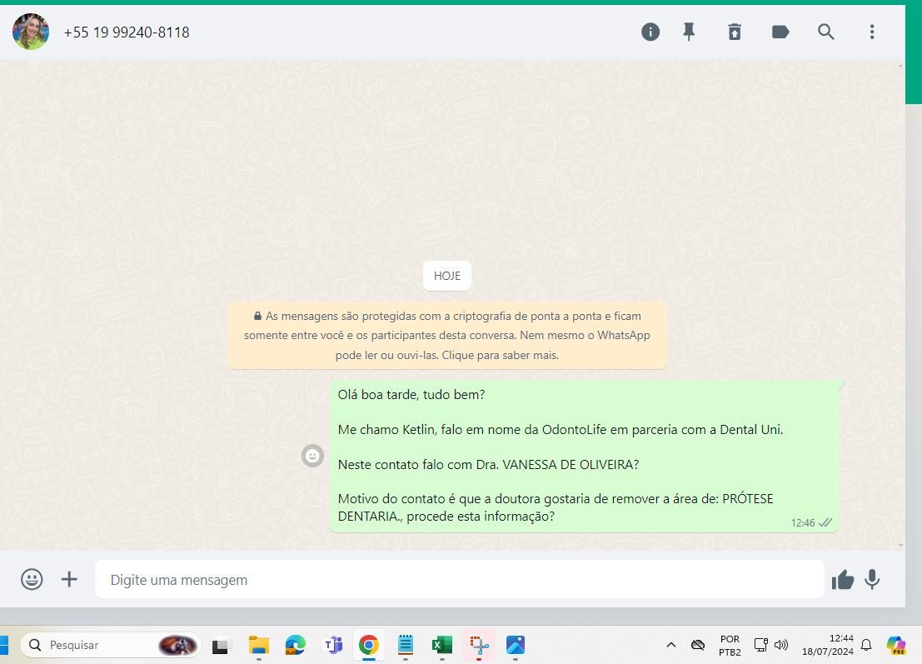Click the encryption notice to learn more
Viewport: 922px width, 664px height.
point(447,335)
